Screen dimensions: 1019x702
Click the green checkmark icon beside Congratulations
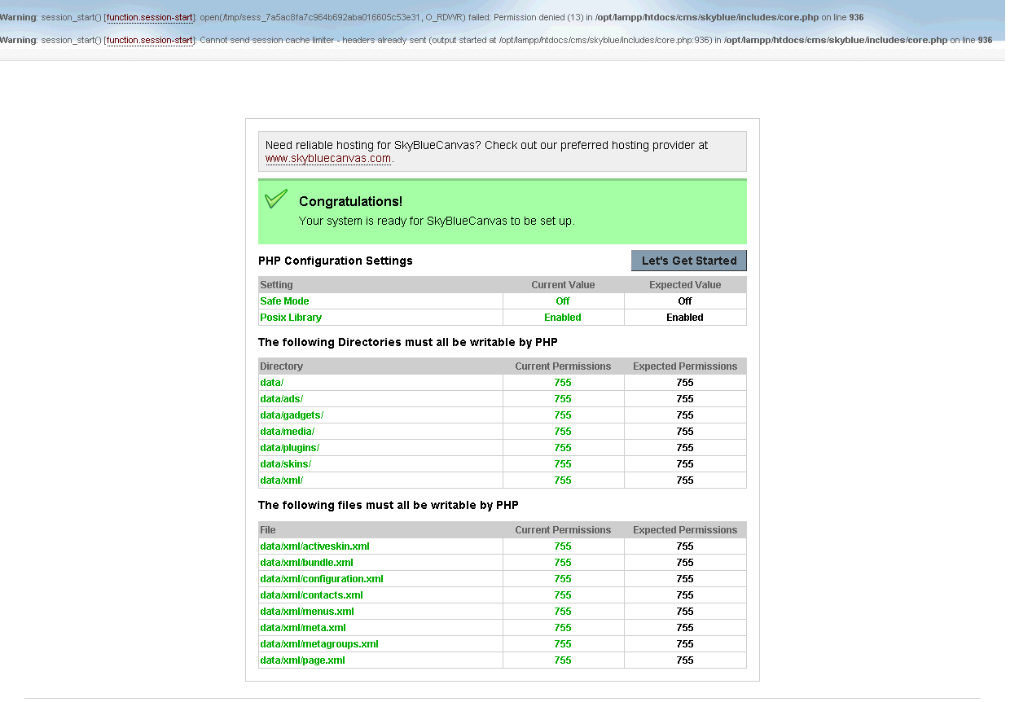click(276, 199)
